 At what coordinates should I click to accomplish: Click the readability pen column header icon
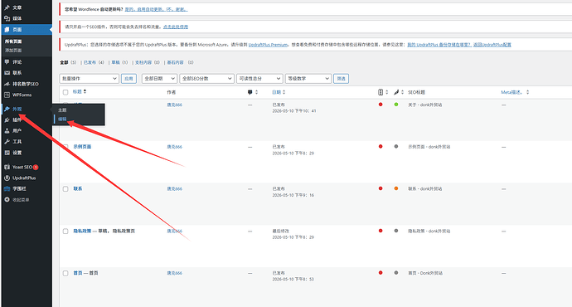pos(396,92)
